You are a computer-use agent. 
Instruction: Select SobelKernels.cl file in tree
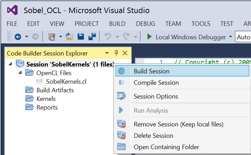(x=66, y=82)
